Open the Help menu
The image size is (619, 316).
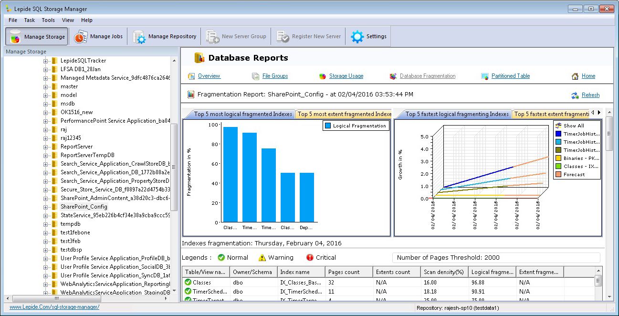point(87,20)
